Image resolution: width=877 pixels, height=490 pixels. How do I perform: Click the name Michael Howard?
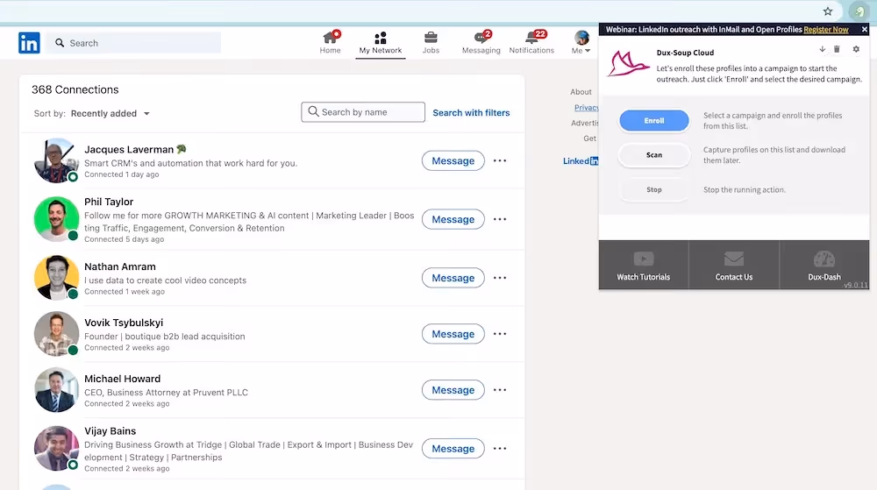(x=122, y=379)
